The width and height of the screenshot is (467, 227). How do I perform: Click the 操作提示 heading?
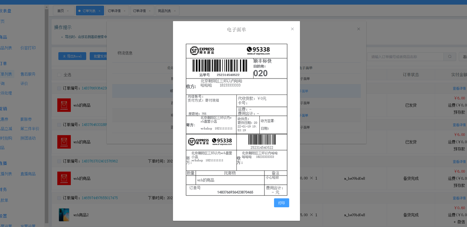[x=63, y=27]
